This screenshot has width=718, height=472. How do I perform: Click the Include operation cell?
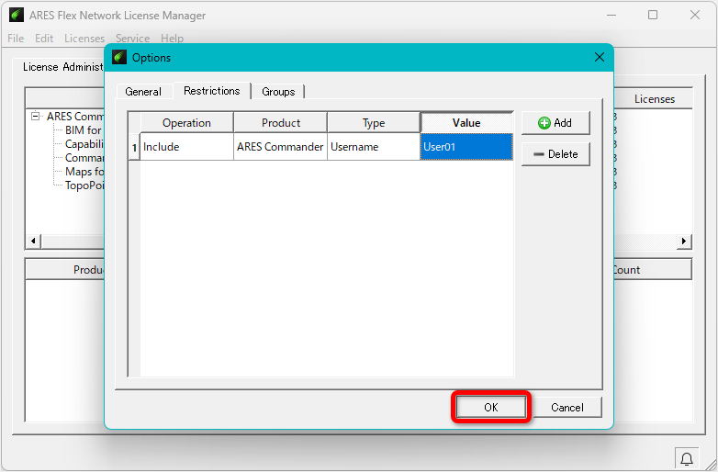click(x=186, y=147)
